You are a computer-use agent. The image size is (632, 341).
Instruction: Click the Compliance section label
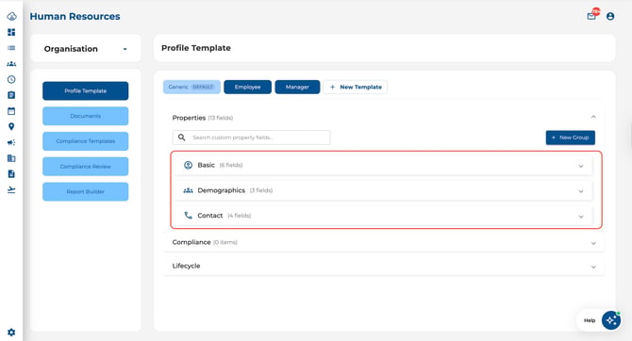coord(191,242)
